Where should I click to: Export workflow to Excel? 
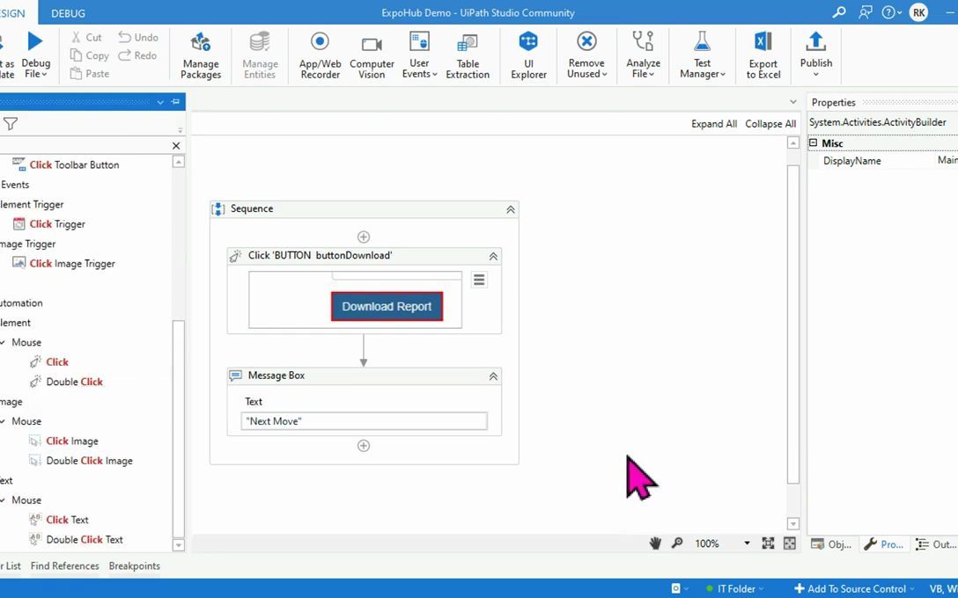pyautogui.click(x=763, y=56)
